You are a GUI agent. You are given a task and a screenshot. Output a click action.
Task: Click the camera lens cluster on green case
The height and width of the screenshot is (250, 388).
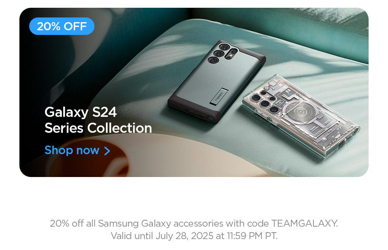[x=222, y=53]
